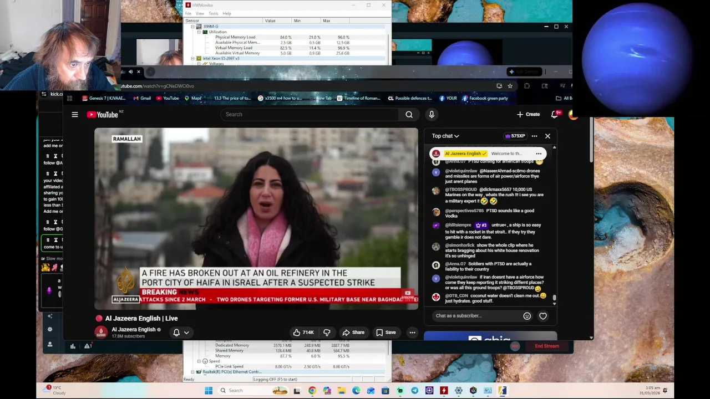Collapse the Voltages node in HWMonitor

coord(199,64)
